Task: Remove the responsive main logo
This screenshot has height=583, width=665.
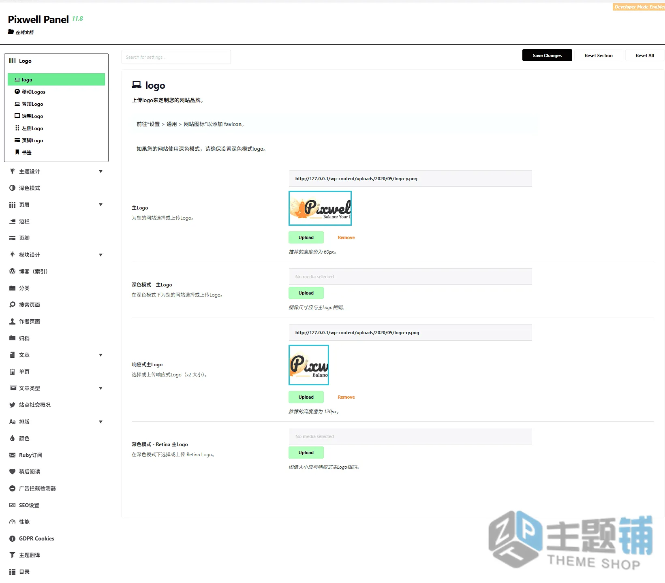Action: click(x=346, y=397)
